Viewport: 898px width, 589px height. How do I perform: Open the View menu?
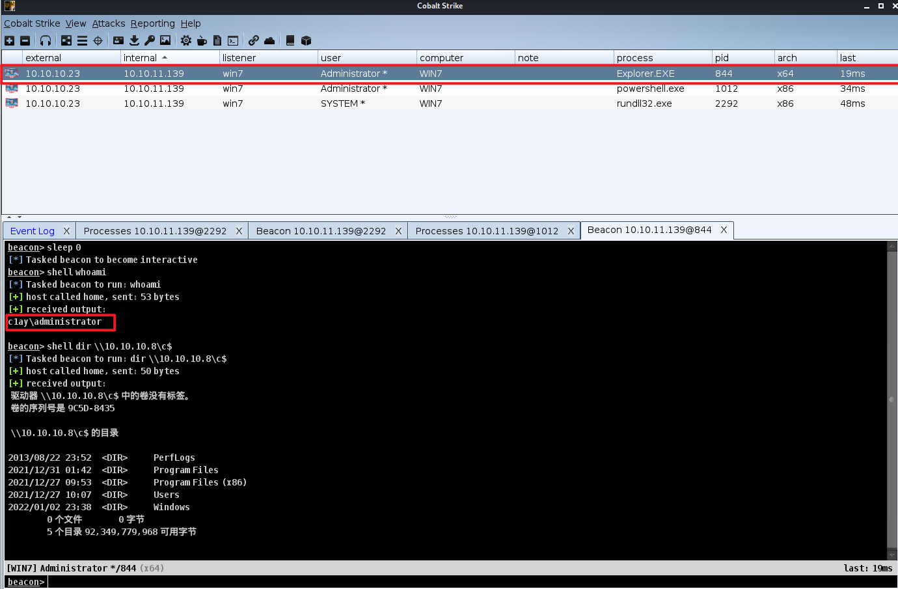(x=75, y=23)
